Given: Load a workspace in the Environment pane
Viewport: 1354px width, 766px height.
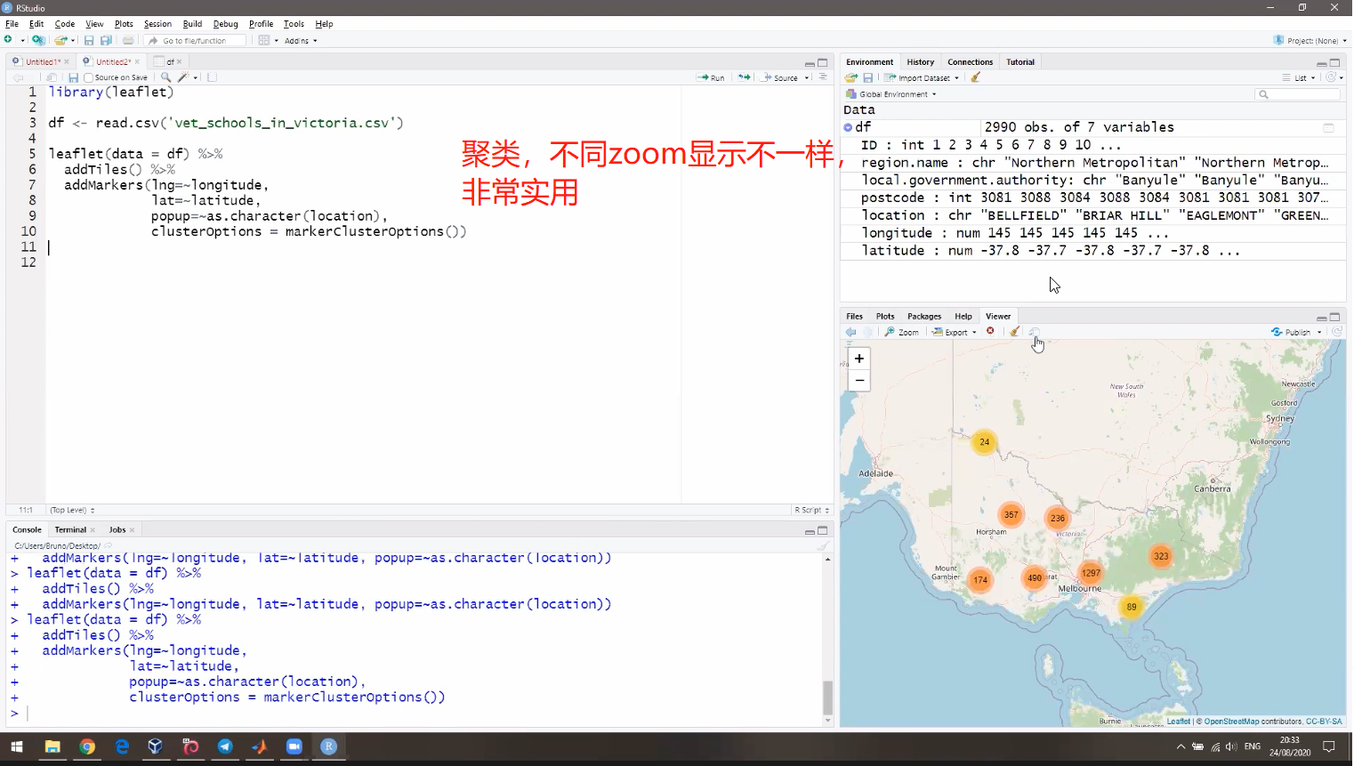Looking at the screenshot, I should 851,77.
